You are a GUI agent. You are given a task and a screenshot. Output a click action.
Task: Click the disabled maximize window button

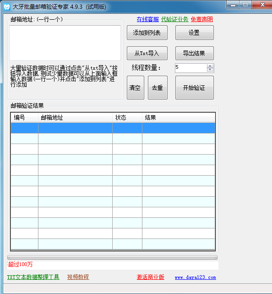[245, 5]
